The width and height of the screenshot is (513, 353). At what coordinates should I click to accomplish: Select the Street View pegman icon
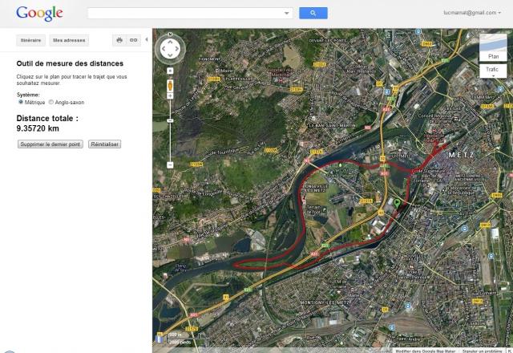[x=170, y=86]
